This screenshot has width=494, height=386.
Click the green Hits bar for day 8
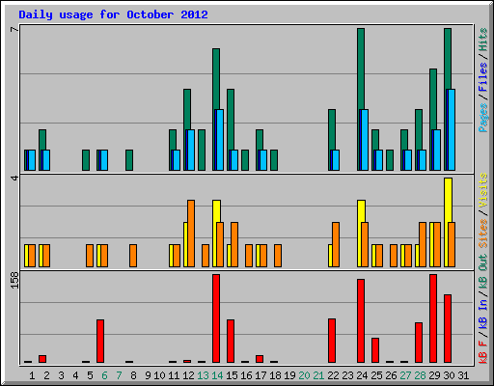(129, 160)
